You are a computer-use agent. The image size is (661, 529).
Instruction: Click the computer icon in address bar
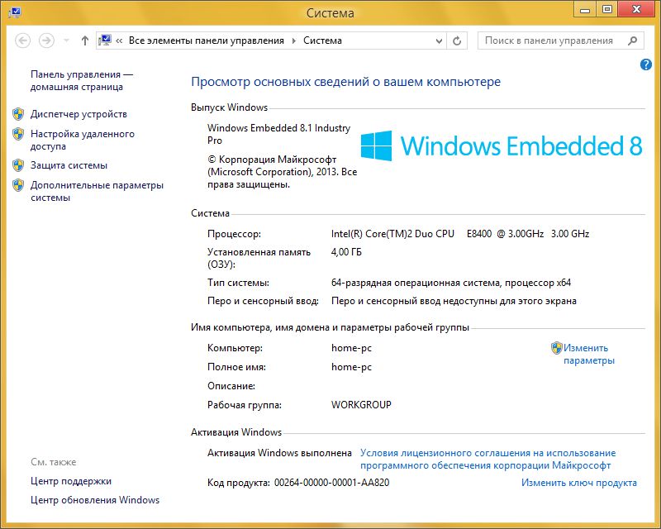point(105,41)
